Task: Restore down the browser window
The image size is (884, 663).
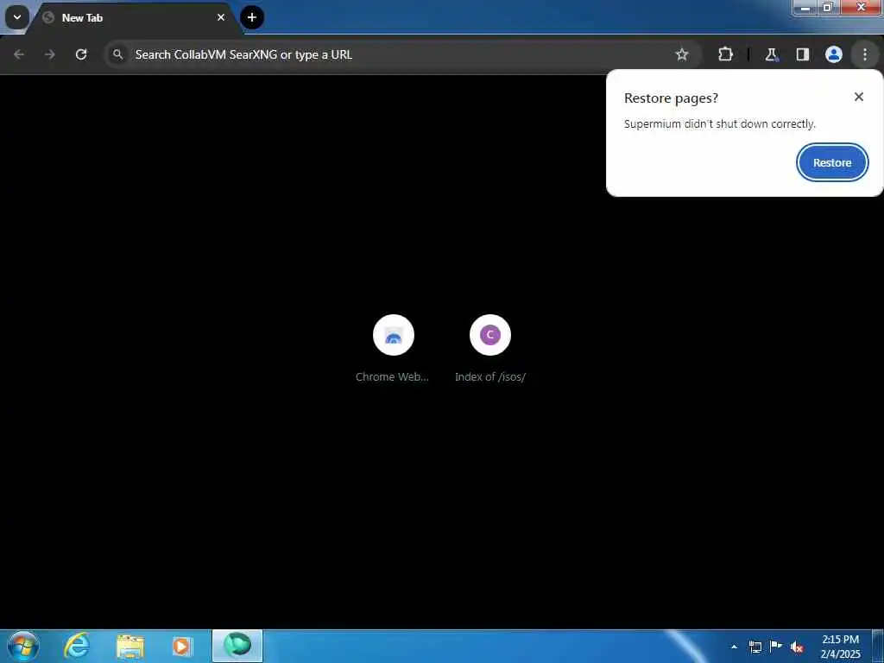Action: coord(828,7)
